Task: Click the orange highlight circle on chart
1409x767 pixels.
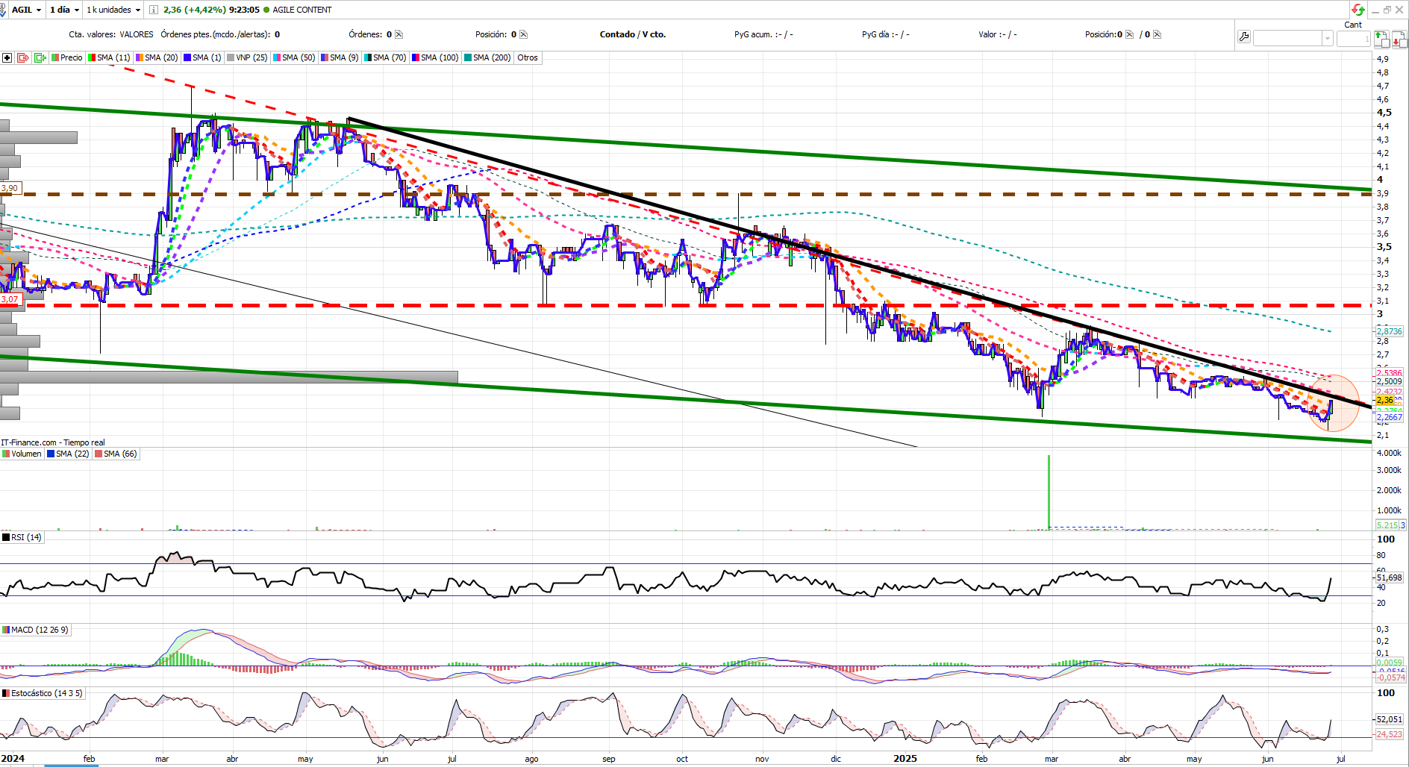Action: point(1333,403)
